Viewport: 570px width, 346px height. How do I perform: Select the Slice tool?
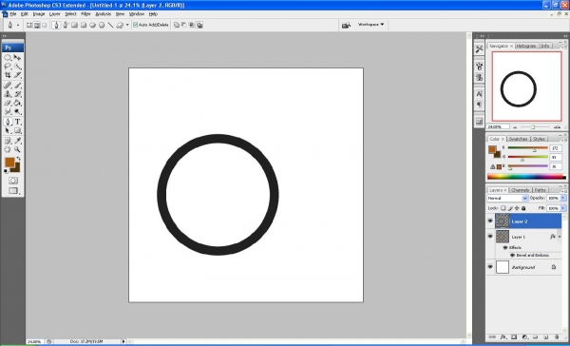17,75
